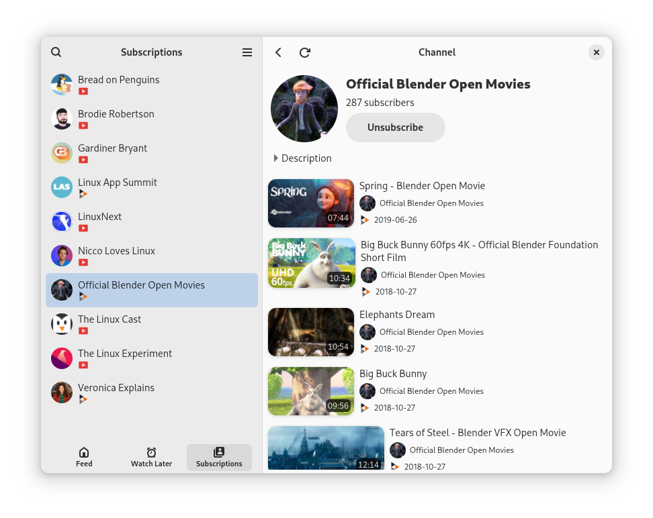Click the 2019-06-26 date on Spring
This screenshot has width=653, height=518.
pos(395,220)
